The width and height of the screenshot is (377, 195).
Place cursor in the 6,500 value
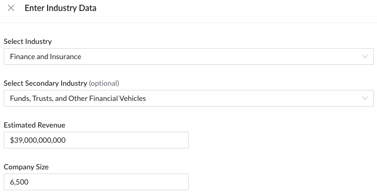19,182
